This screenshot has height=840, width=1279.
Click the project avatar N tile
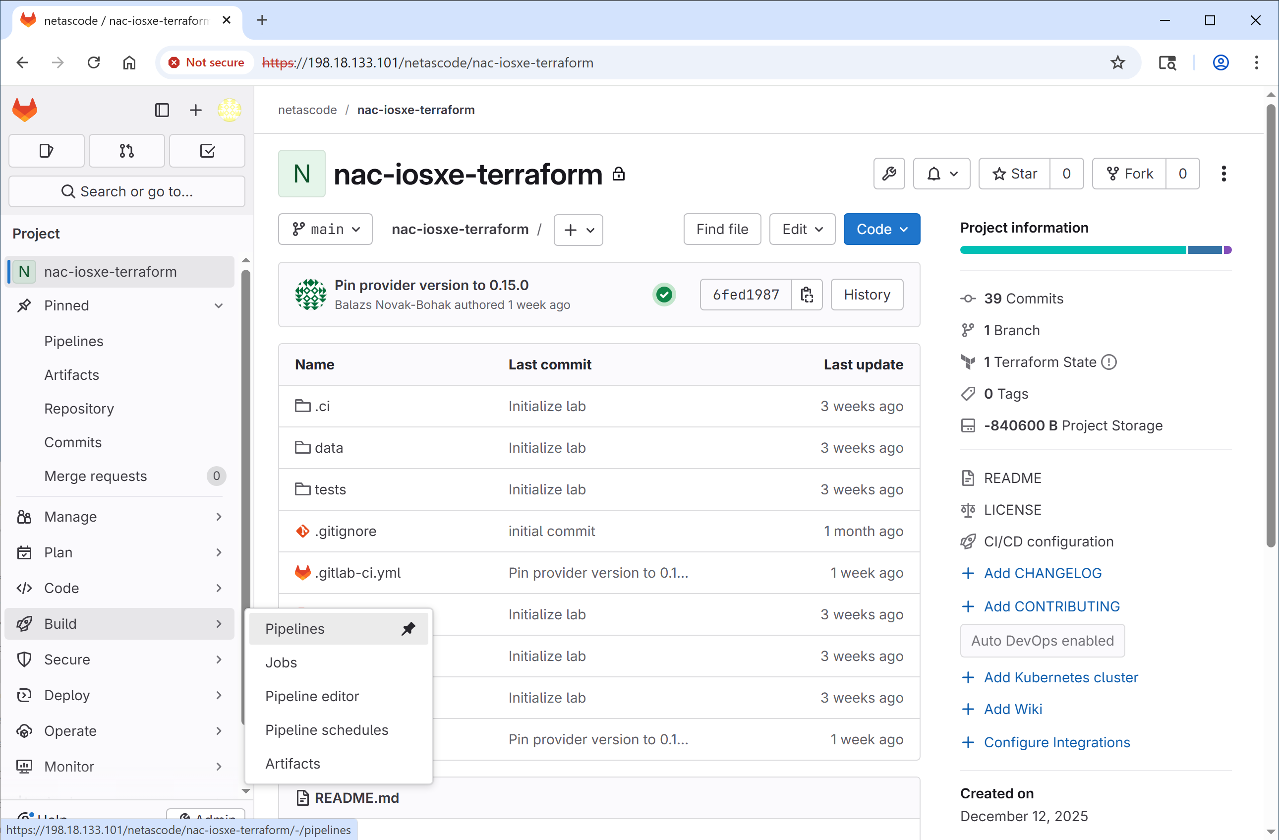(x=301, y=174)
